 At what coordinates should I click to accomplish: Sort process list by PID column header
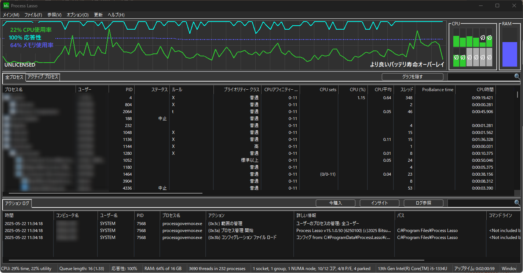coord(122,89)
